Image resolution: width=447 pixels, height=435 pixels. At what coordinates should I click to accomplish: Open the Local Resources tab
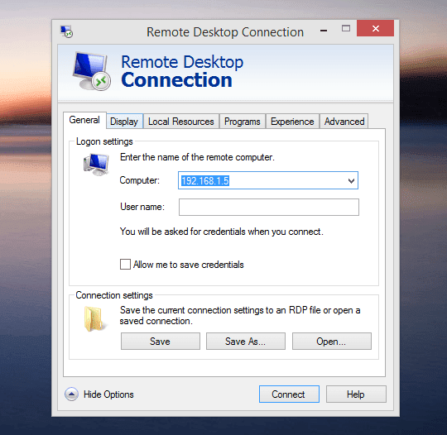181,122
